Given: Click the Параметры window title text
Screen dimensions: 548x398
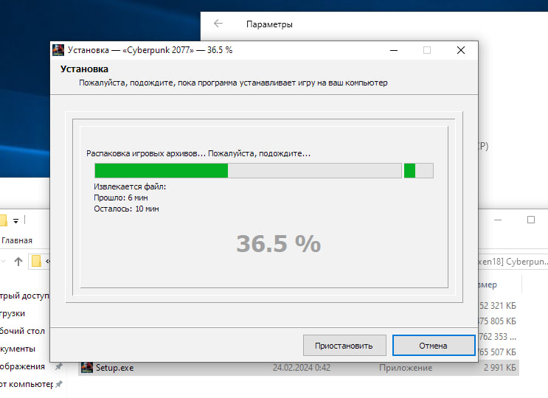Looking at the screenshot, I should tap(269, 24).
